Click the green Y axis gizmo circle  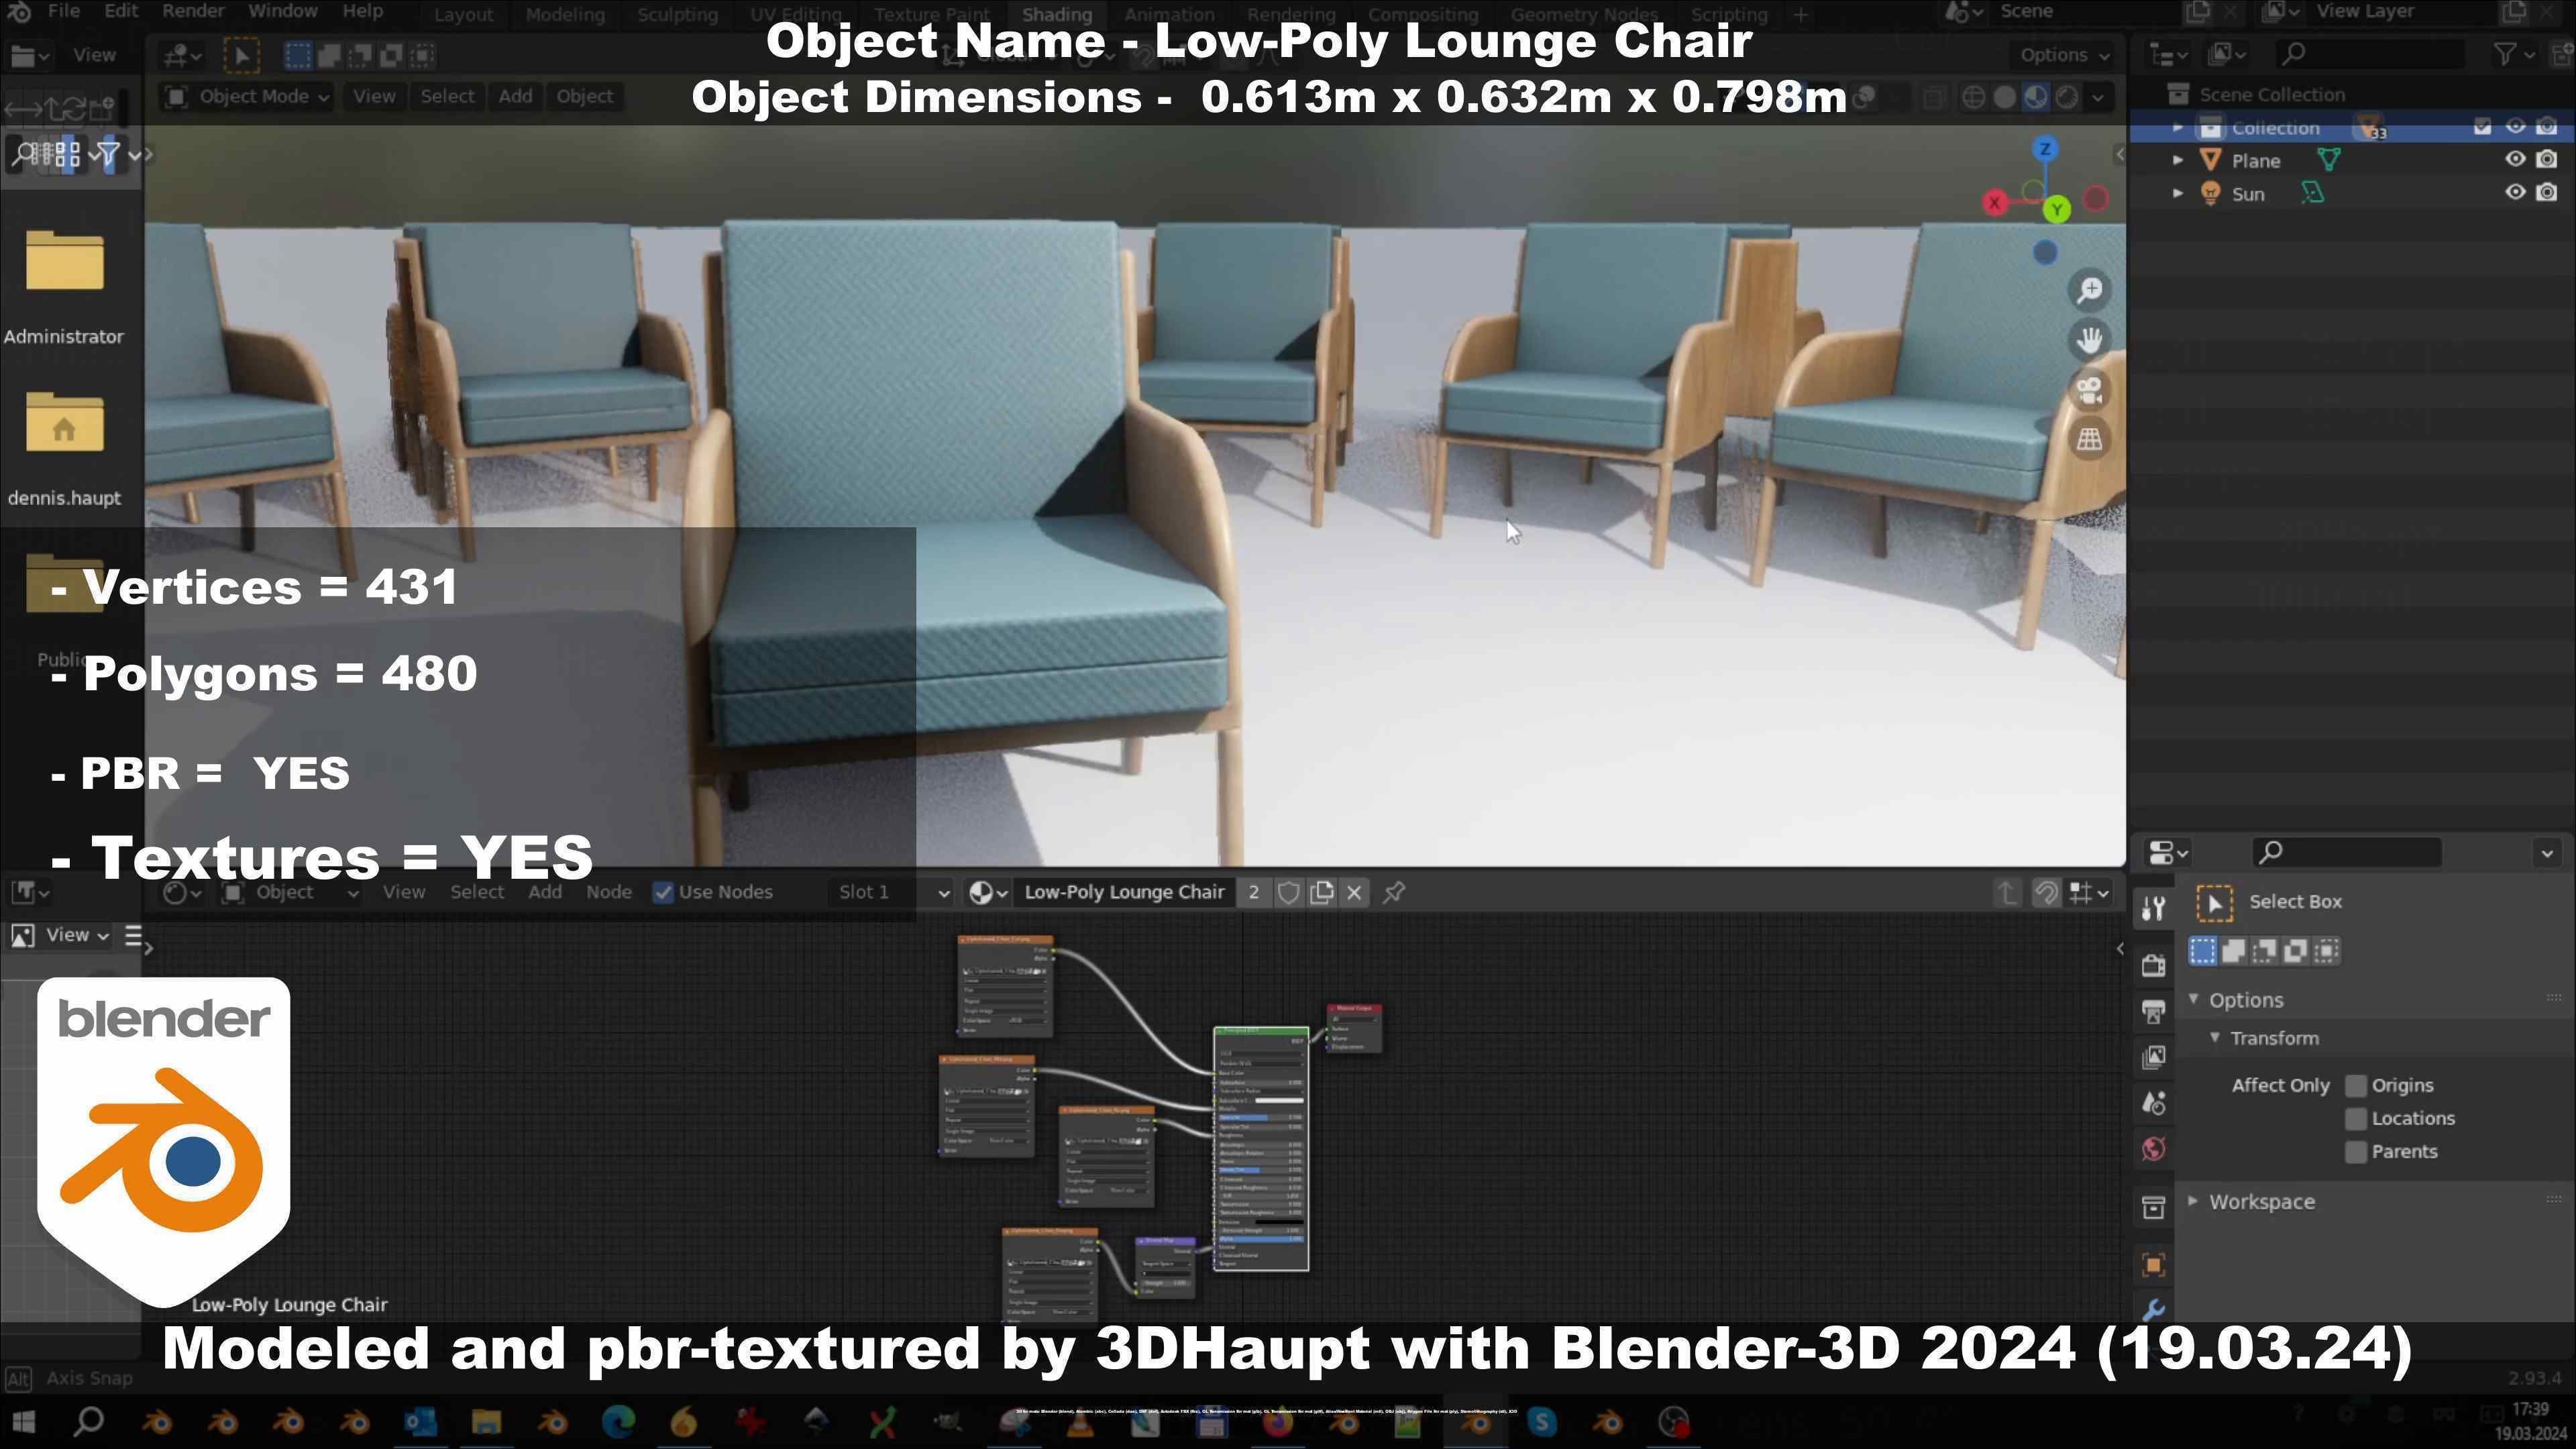(2057, 209)
